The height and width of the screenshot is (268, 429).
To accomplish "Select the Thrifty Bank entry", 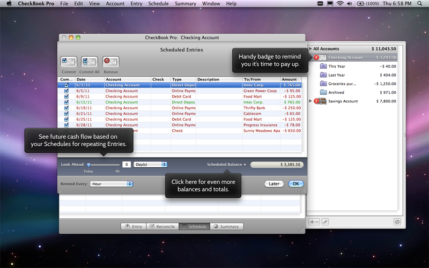I will (180, 108).
